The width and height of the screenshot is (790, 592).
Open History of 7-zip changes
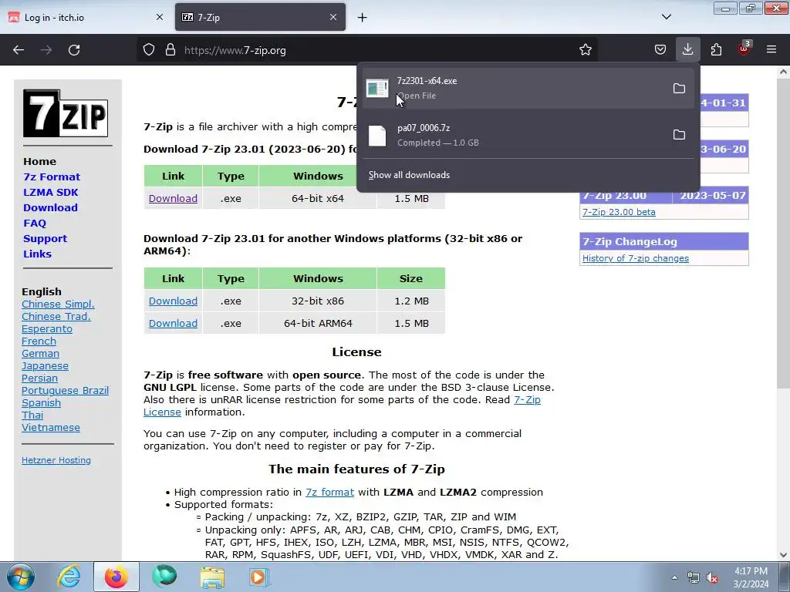pyautogui.click(x=636, y=258)
